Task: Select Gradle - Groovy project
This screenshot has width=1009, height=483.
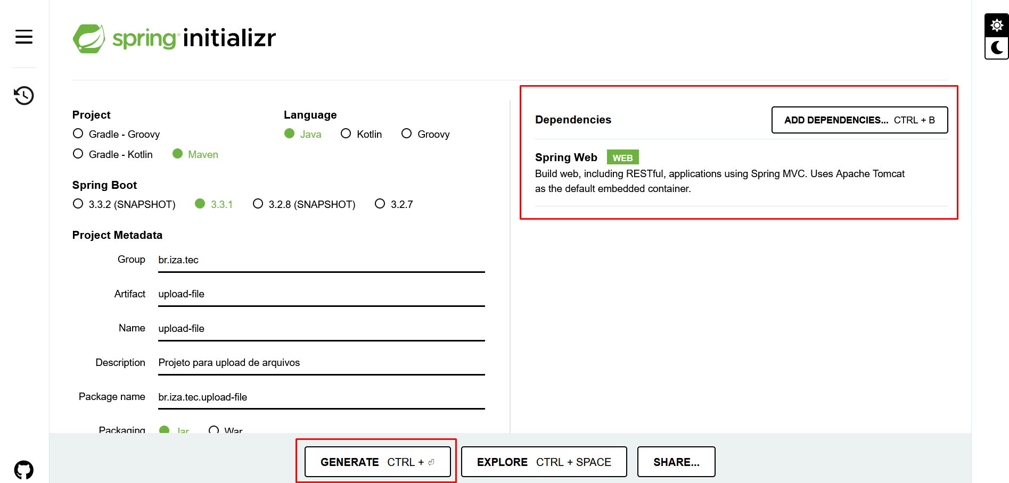Action: [x=116, y=134]
